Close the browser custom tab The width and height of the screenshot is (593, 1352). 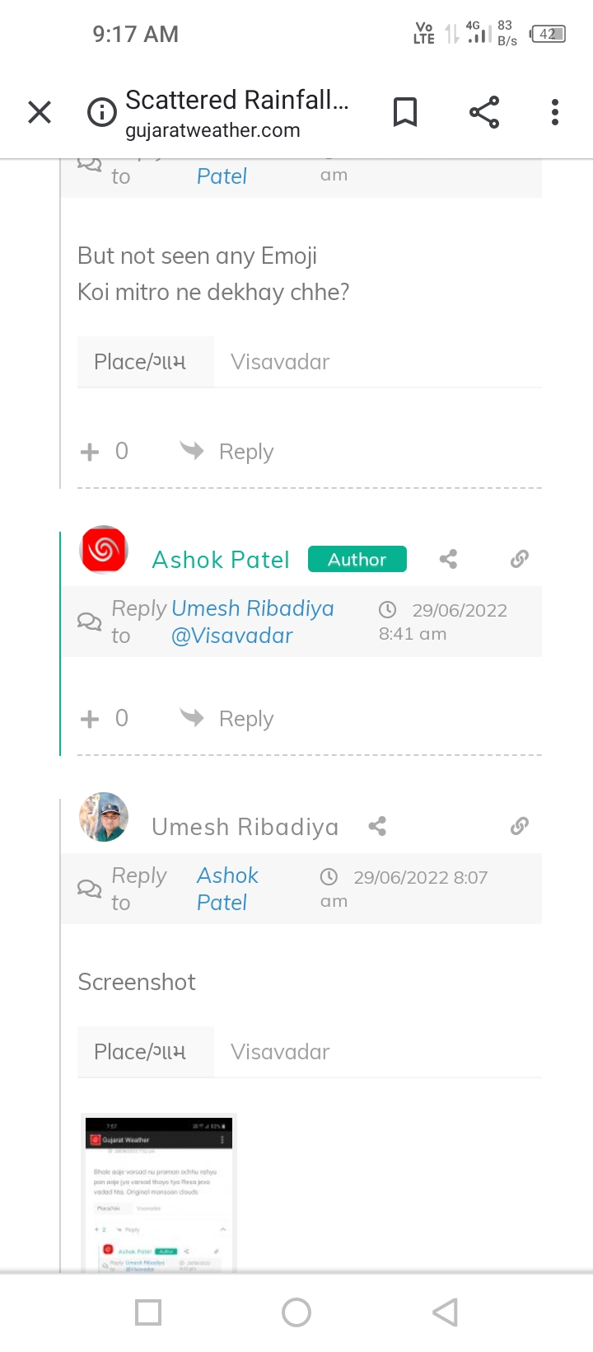click(x=40, y=112)
